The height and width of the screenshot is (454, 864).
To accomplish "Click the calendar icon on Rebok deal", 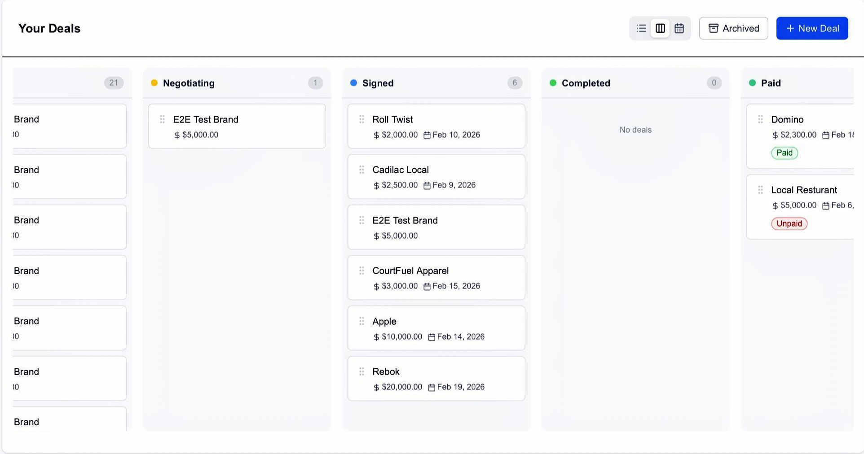I will click(x=432, y=387).
